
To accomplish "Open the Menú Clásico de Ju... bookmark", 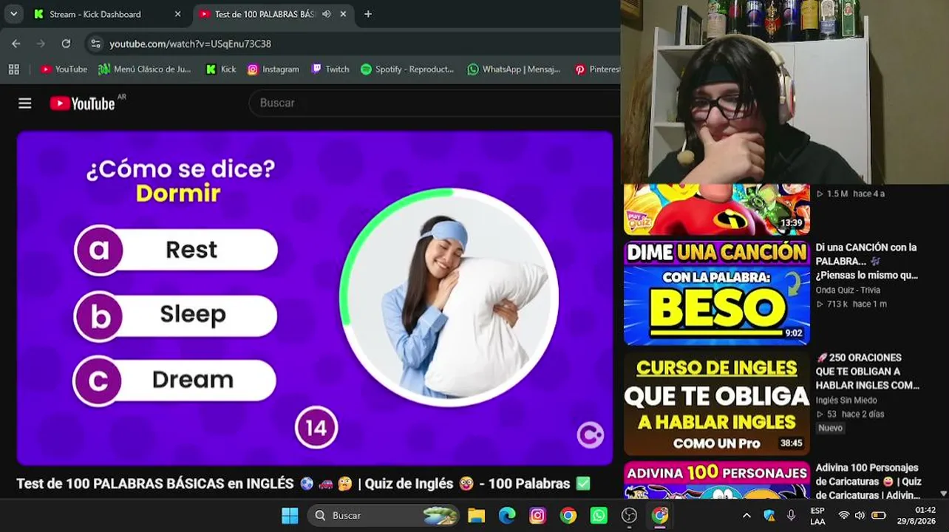I will tap(144, 69).
